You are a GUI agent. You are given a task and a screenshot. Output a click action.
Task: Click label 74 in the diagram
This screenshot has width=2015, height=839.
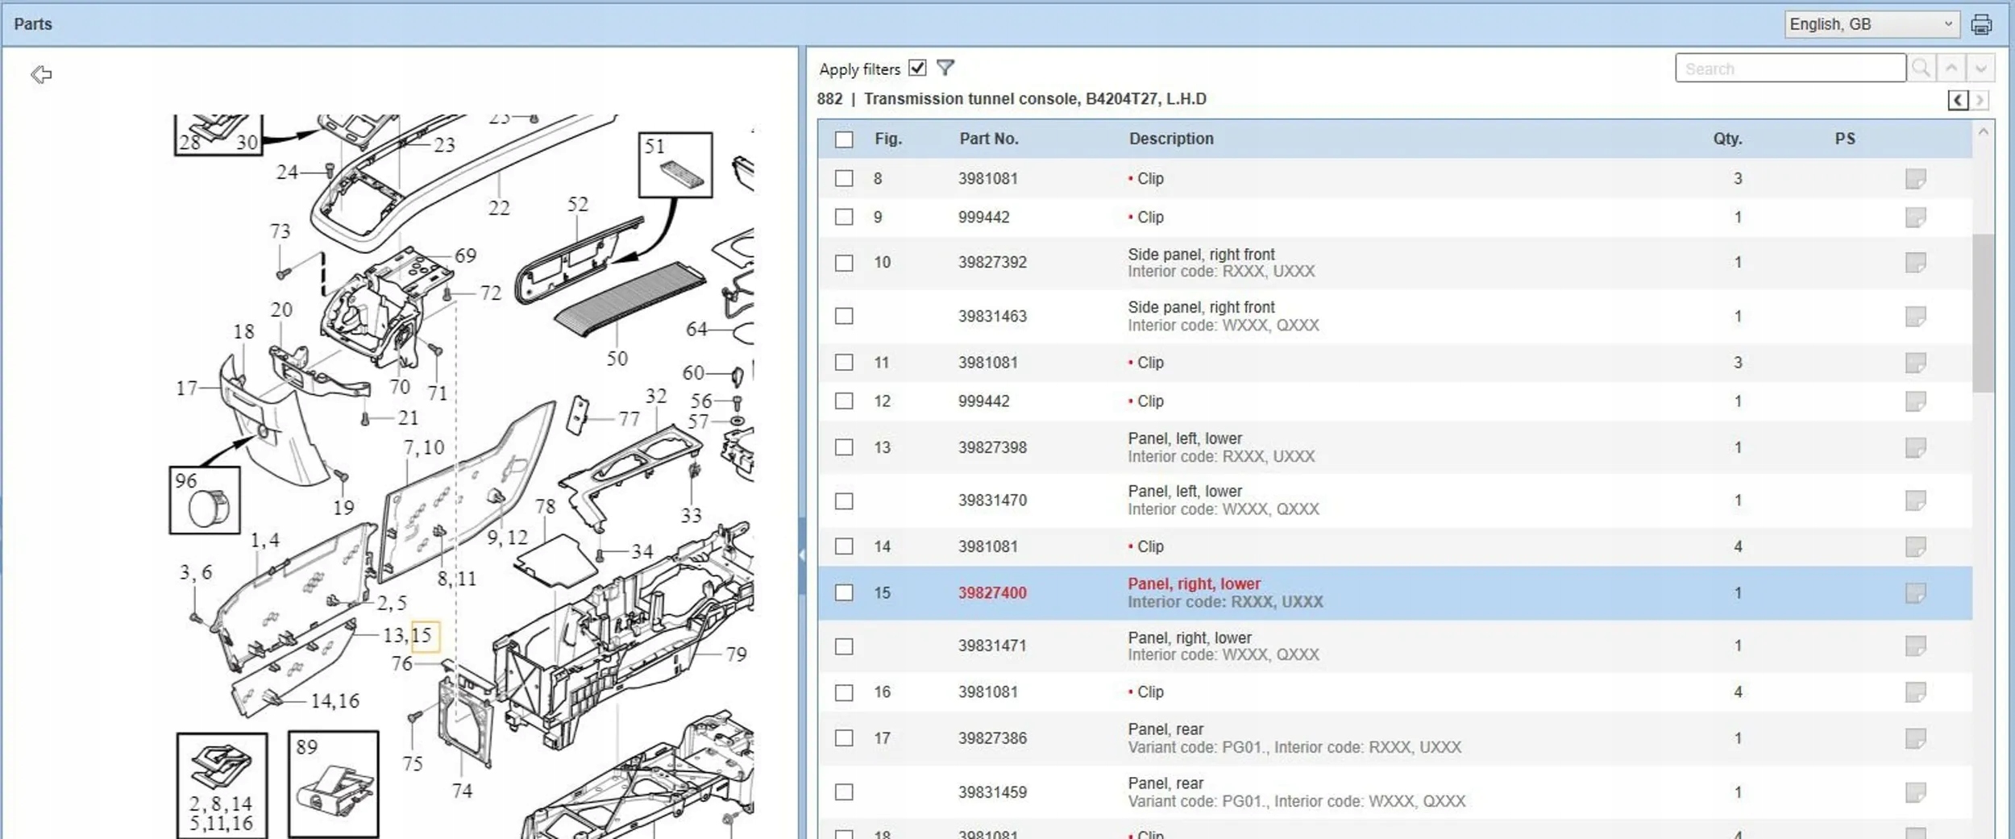462,791
